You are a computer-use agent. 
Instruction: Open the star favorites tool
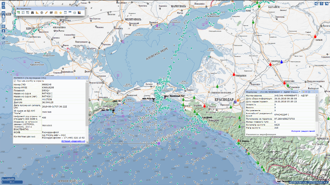click(61, 12)
